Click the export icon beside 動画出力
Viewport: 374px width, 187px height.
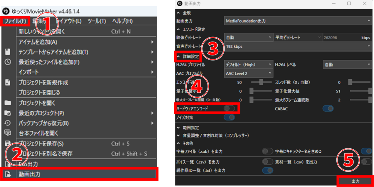(8, 174)
